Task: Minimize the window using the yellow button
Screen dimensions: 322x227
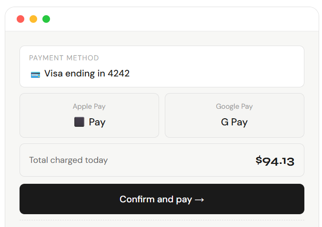Action: coord(33,19)
